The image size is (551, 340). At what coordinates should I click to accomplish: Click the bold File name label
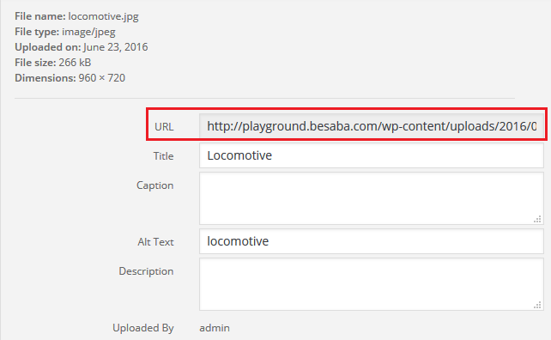(x=40, y=16)
